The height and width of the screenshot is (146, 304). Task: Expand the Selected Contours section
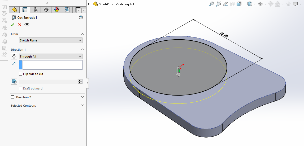tap(82, 106)
